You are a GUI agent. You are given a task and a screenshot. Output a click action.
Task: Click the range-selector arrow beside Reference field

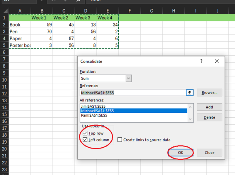(190, 92)
